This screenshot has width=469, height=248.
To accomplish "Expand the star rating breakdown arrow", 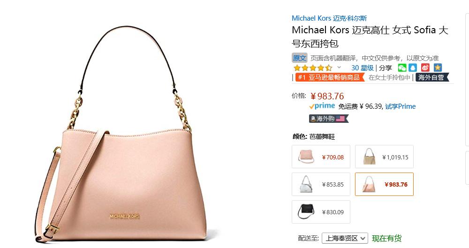I will pyautogui.click(x=339, y=68).
